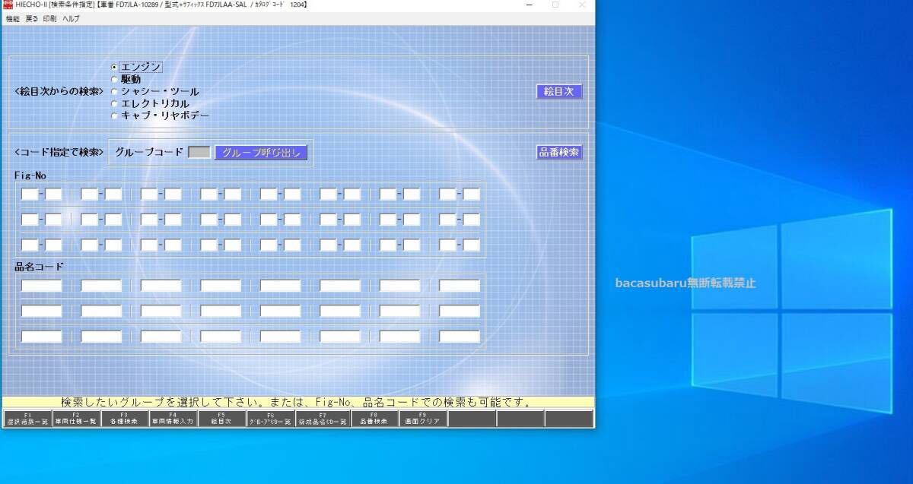Click the グループ呼び出し button
913x484 pixels.
(261, 152)
